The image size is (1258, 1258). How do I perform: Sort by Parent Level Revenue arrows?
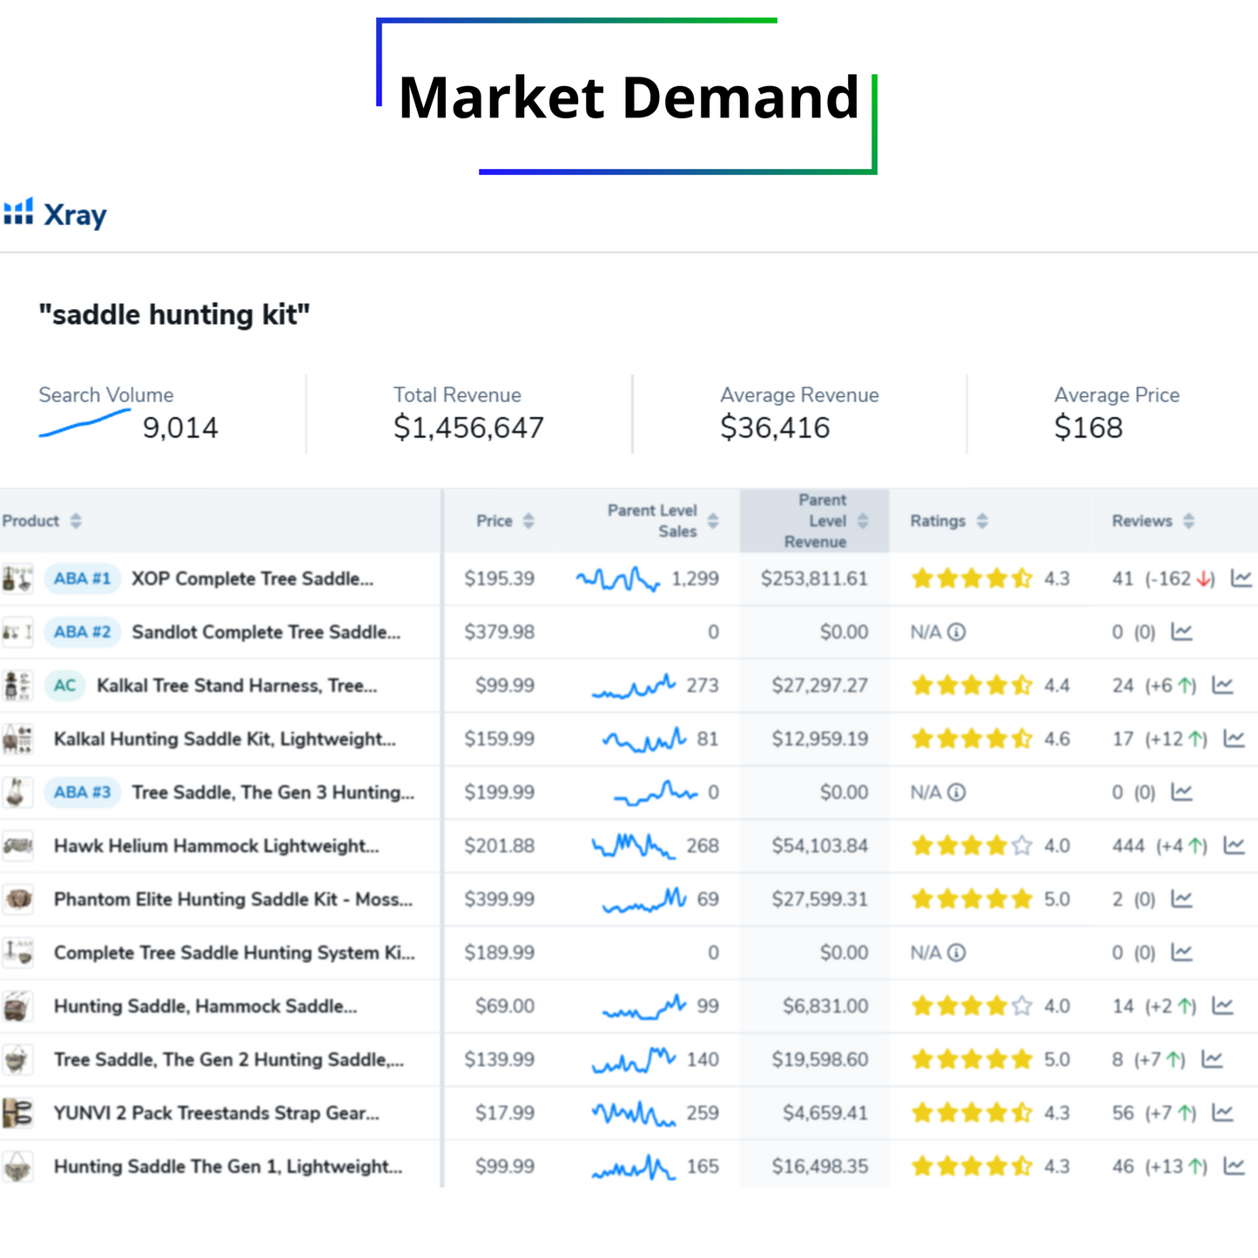(x=863, y=521)
